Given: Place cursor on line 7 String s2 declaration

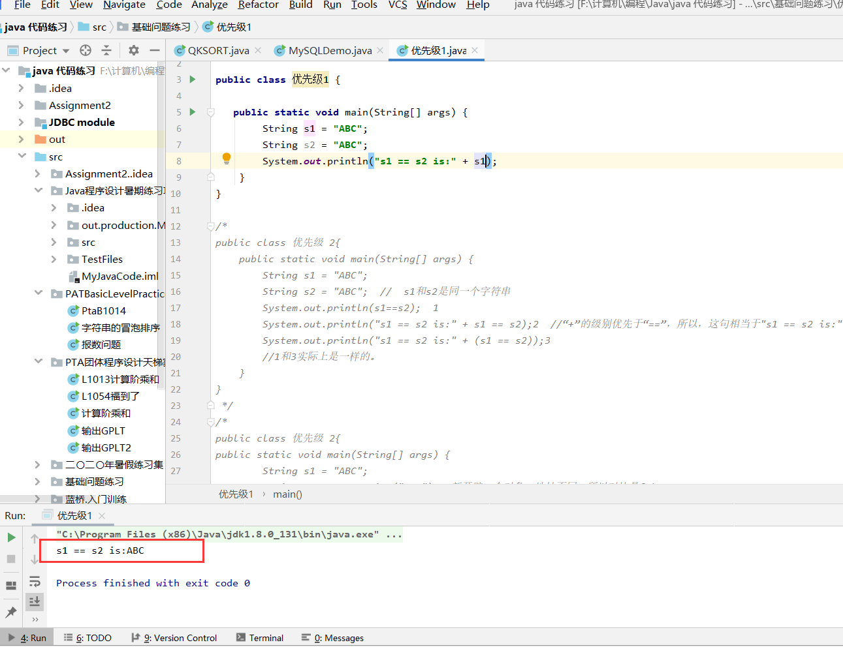Looking at the screenshot, I should [315, 145].
